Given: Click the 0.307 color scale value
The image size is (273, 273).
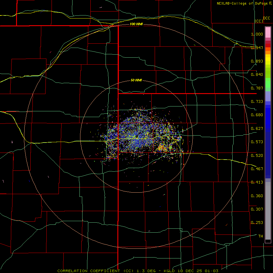Looking at the screenshot, I should (x=257, y=209).
